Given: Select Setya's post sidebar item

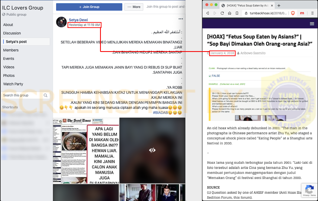Looking at the screenshot, I should [x=25, y=42].
